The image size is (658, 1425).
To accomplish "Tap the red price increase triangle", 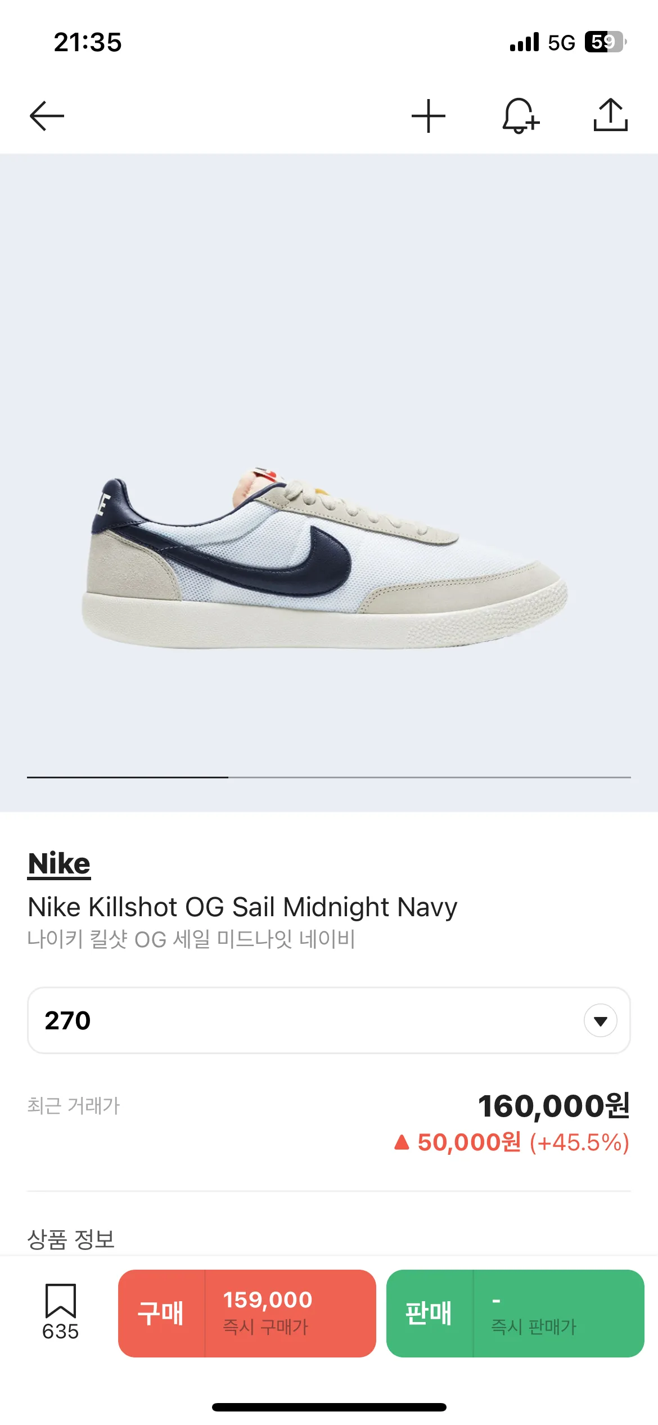I will (402, 1142).
